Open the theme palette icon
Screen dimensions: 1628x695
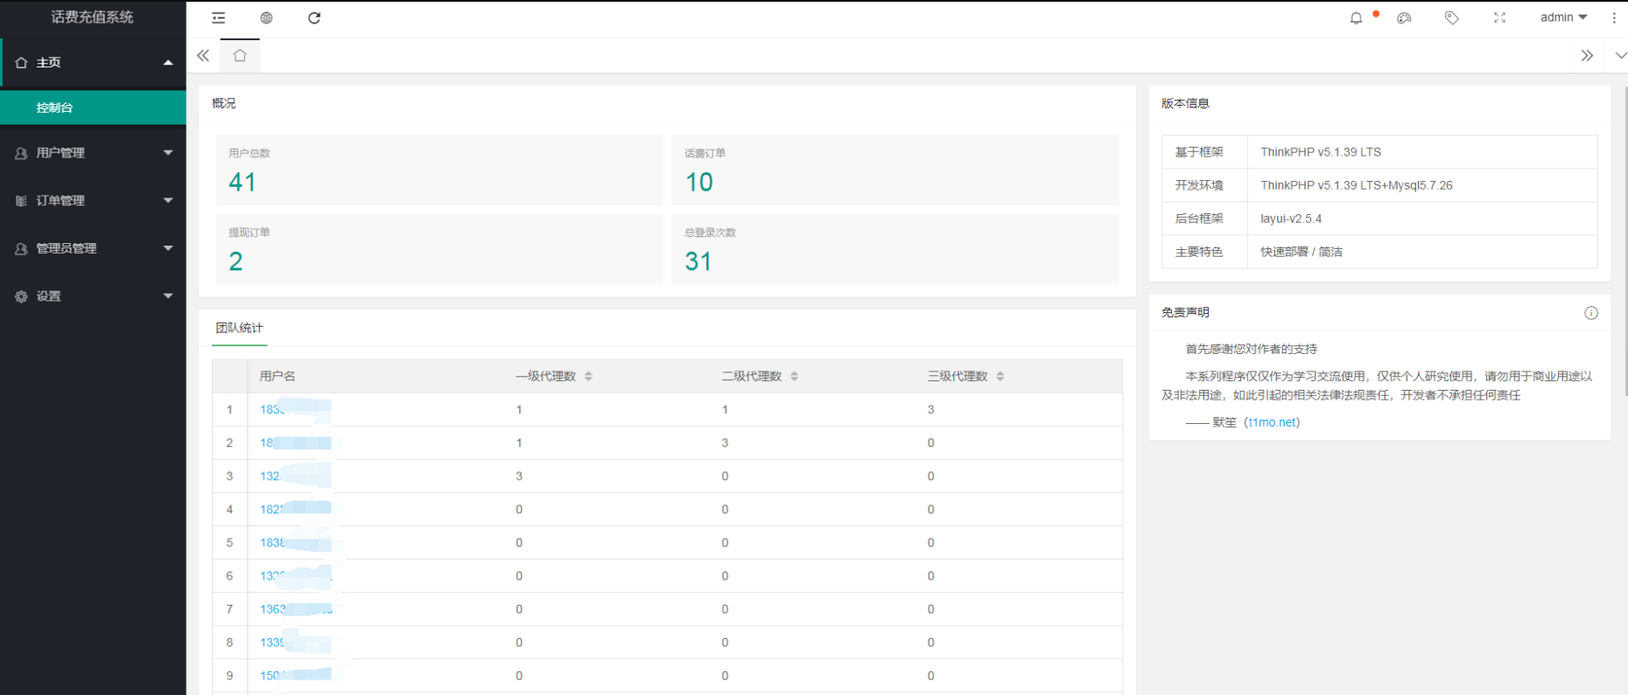tap(1404, 18)
